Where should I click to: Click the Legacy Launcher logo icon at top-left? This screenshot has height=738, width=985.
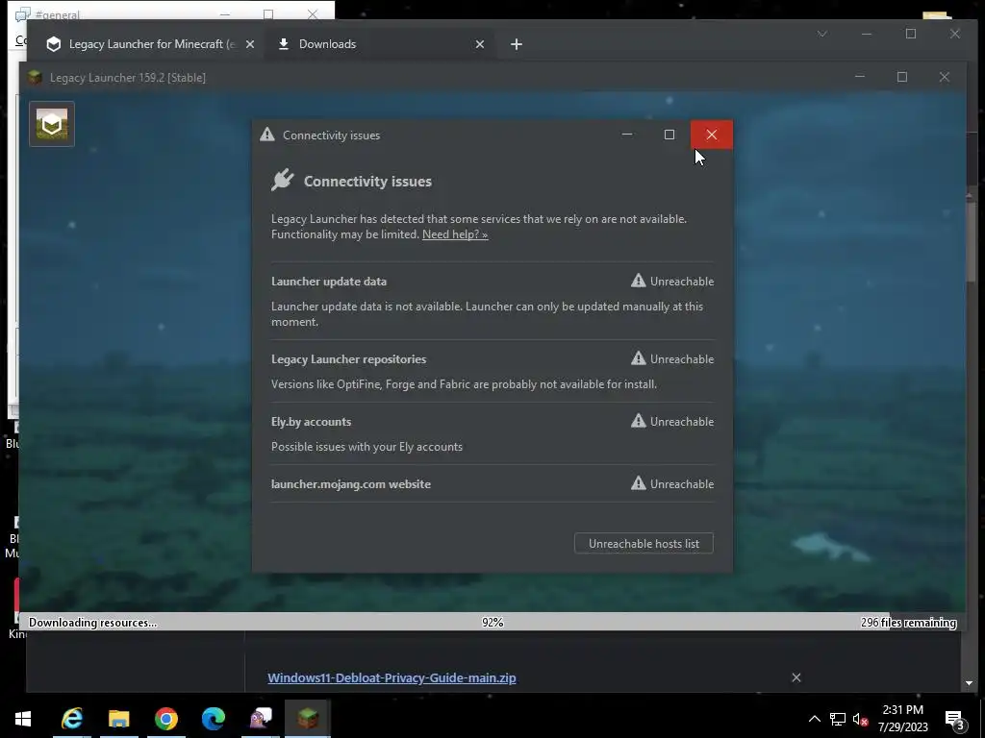point(52,124)
